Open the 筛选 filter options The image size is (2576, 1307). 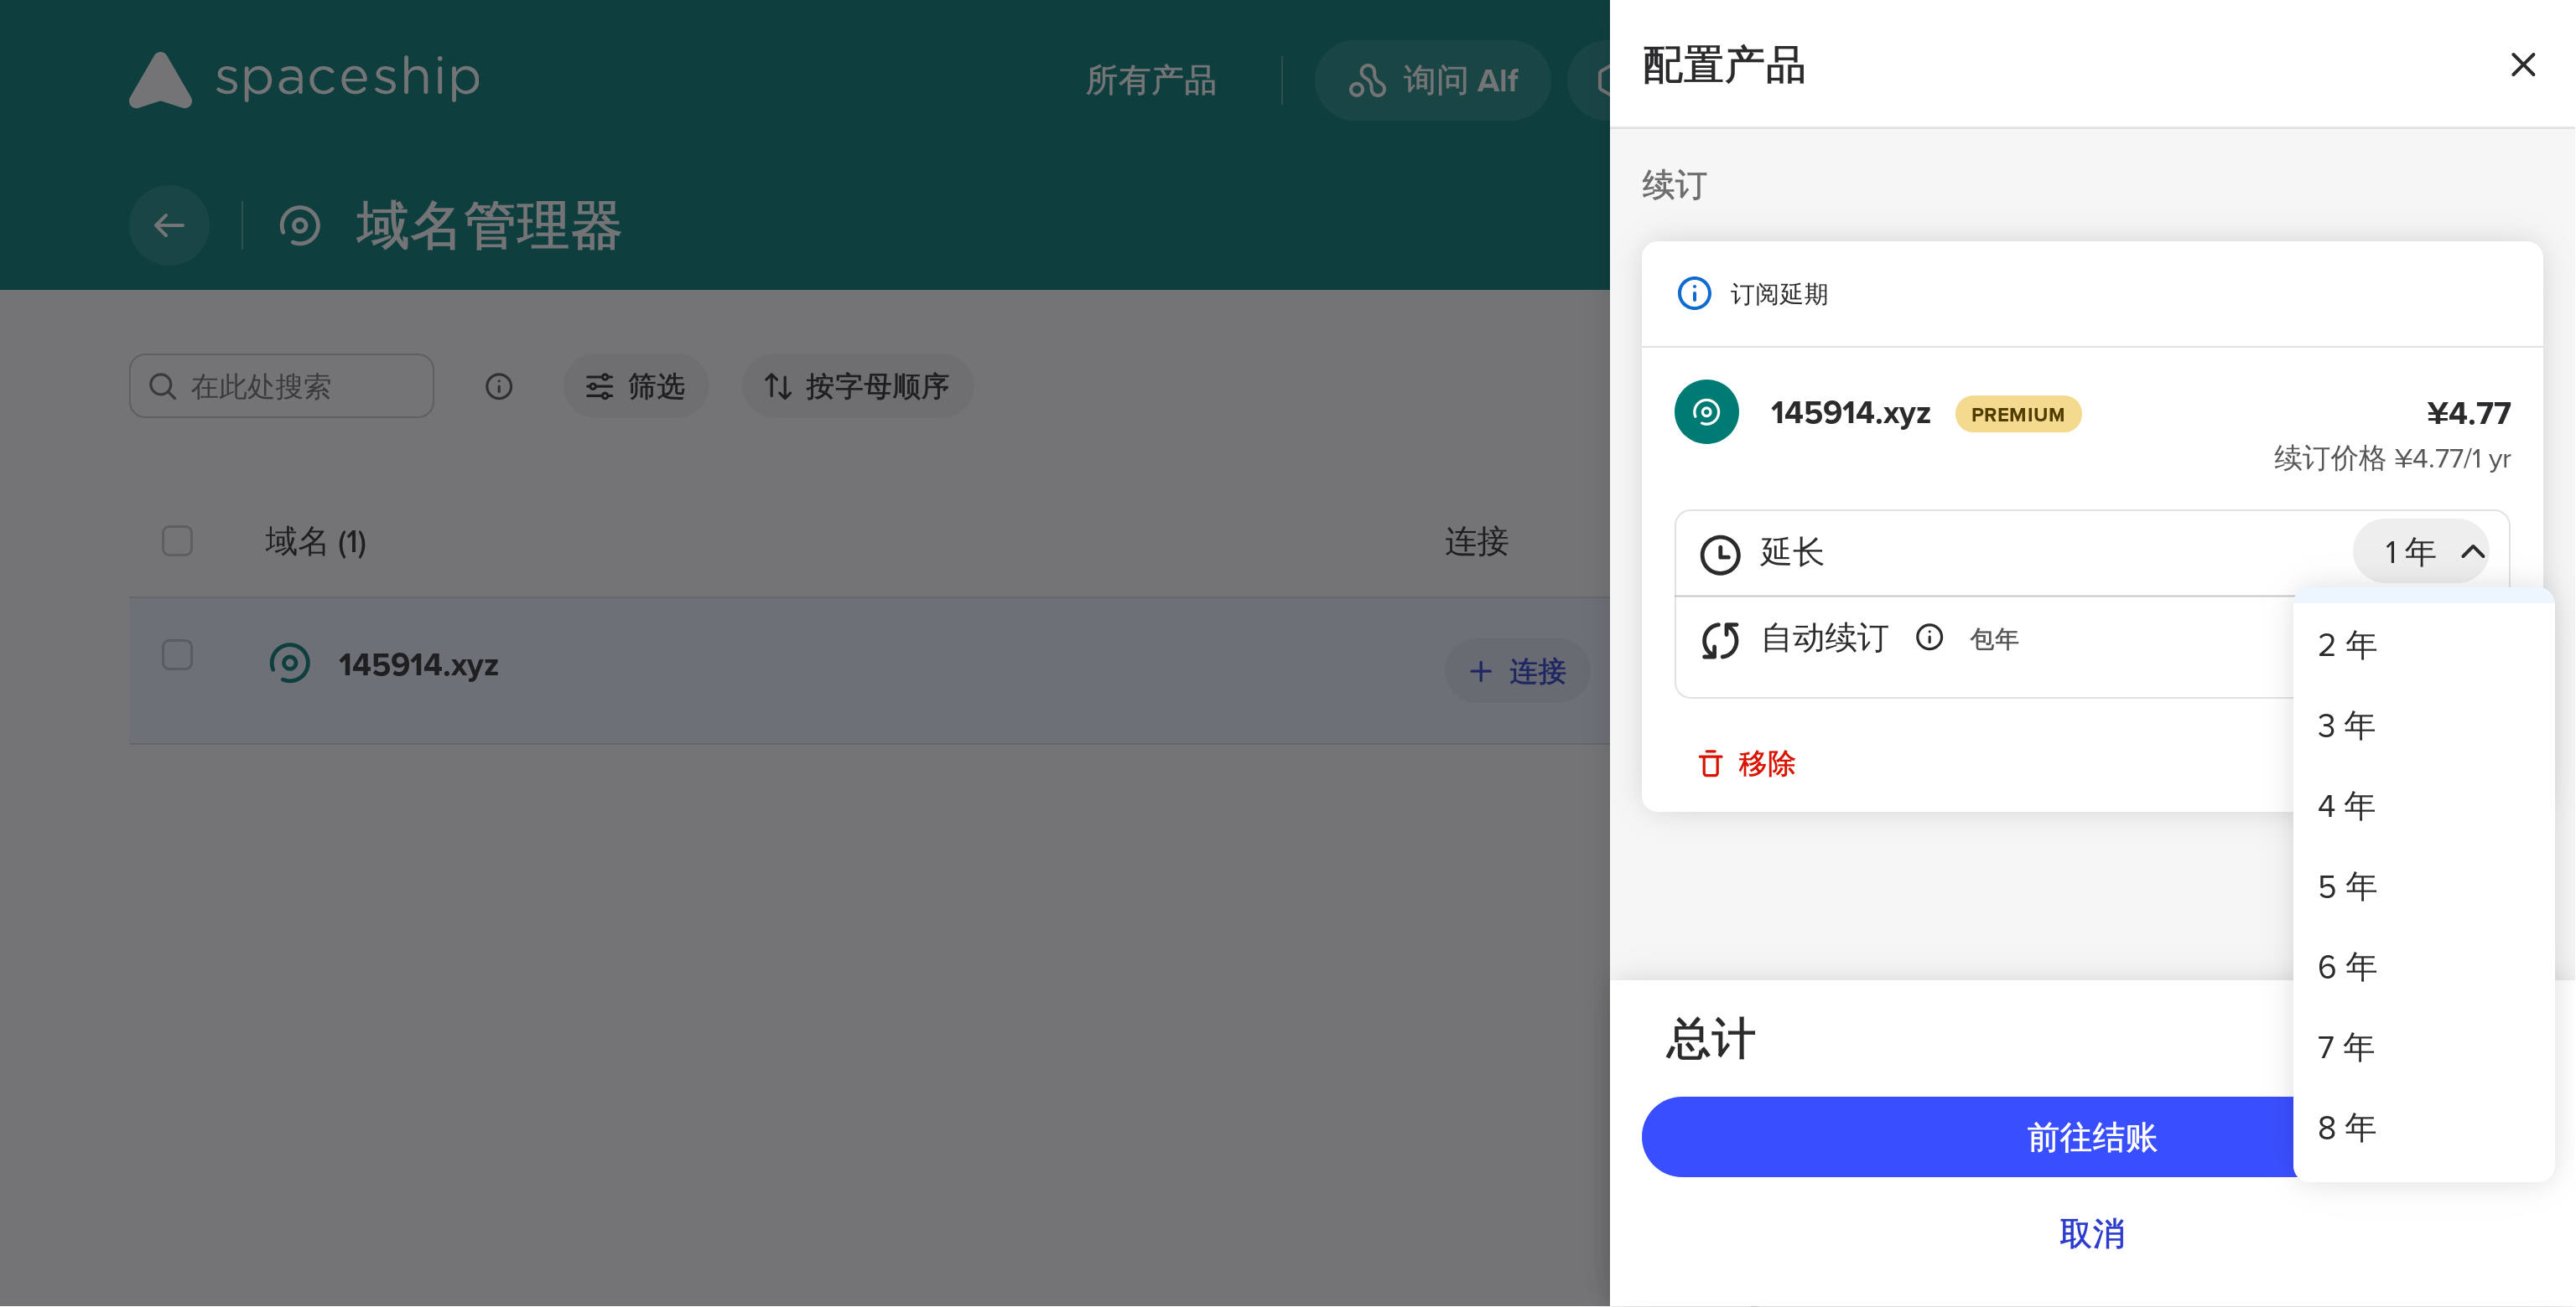click(635, 387)
